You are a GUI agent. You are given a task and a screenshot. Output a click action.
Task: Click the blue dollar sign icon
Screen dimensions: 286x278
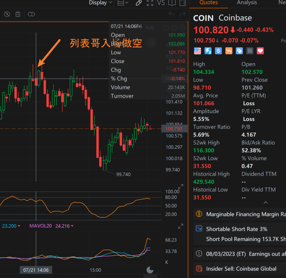[218, 51]
